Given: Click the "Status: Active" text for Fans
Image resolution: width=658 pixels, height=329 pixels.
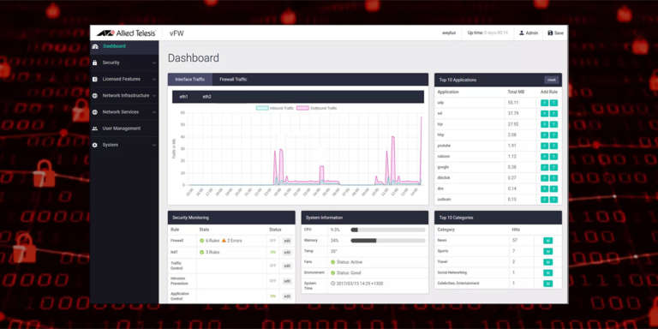Looking at the screenshot, I should point(350,262).
